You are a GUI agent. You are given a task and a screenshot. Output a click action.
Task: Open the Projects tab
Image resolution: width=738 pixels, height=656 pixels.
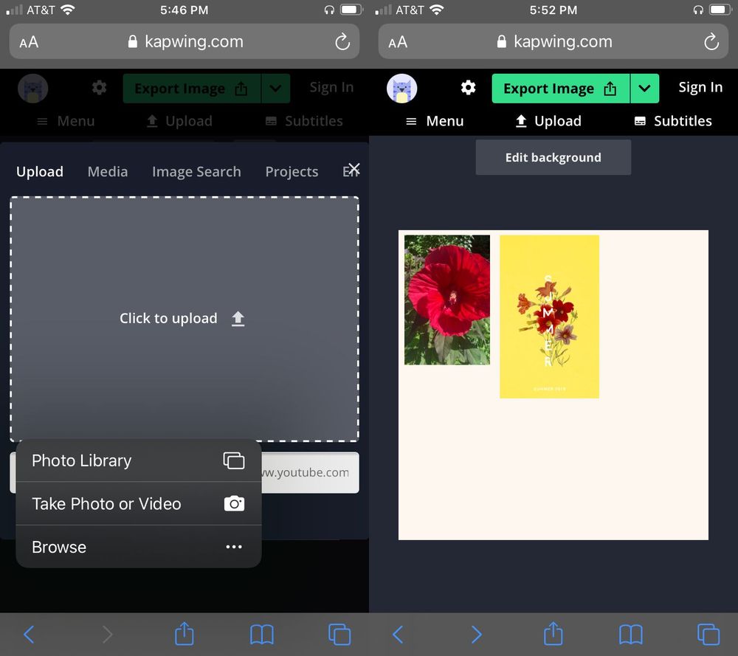pos(292,171)
